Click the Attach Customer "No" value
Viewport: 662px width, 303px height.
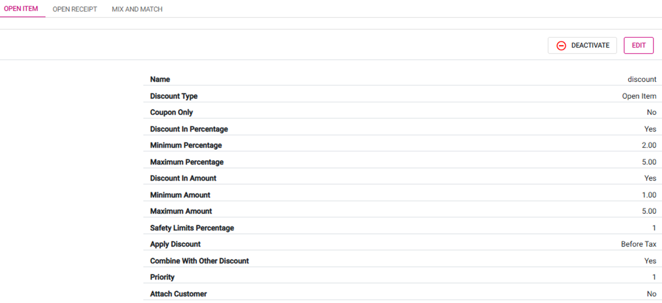coord(651,294)
